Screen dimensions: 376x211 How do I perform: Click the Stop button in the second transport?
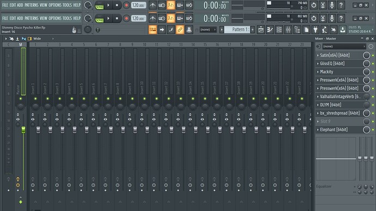117,19
